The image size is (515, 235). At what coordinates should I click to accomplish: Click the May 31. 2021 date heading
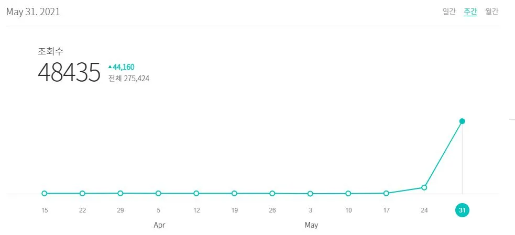click(33, 12)
